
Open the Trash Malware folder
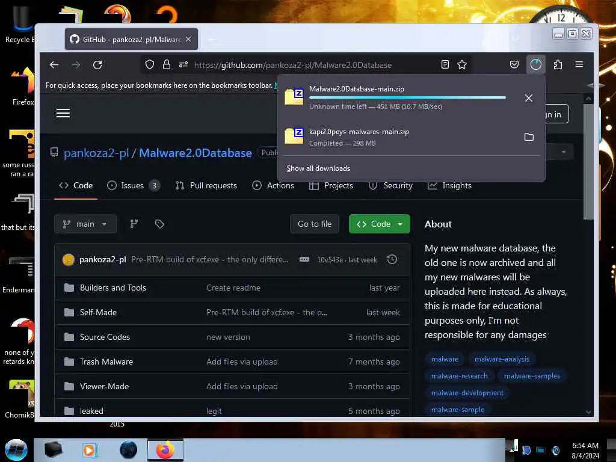click(x=106, y=362)
